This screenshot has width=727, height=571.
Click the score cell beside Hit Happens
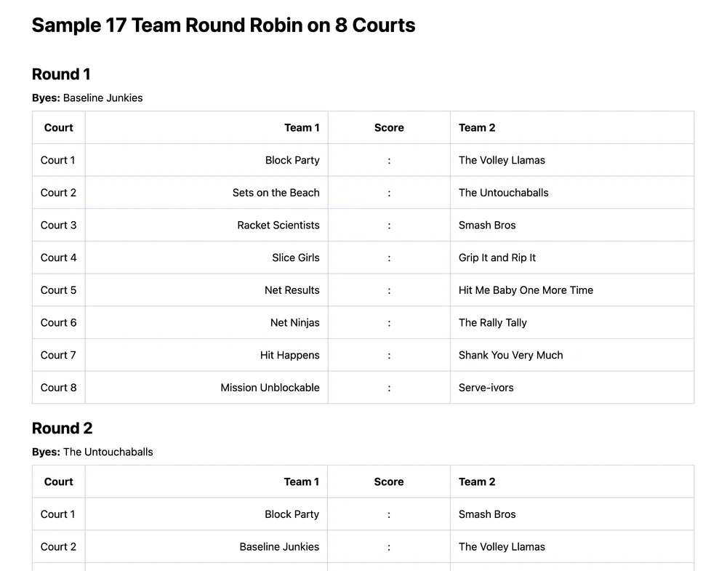(x=389, y=355)
